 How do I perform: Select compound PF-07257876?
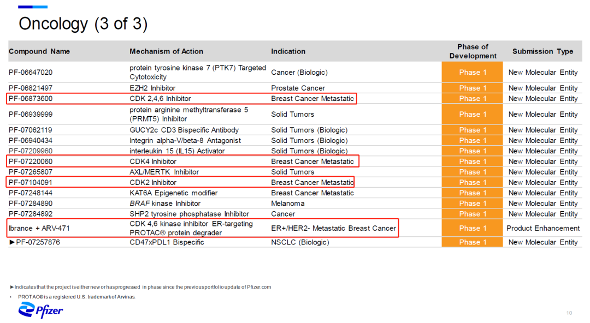pyautogui.click(x=38, y=242)
